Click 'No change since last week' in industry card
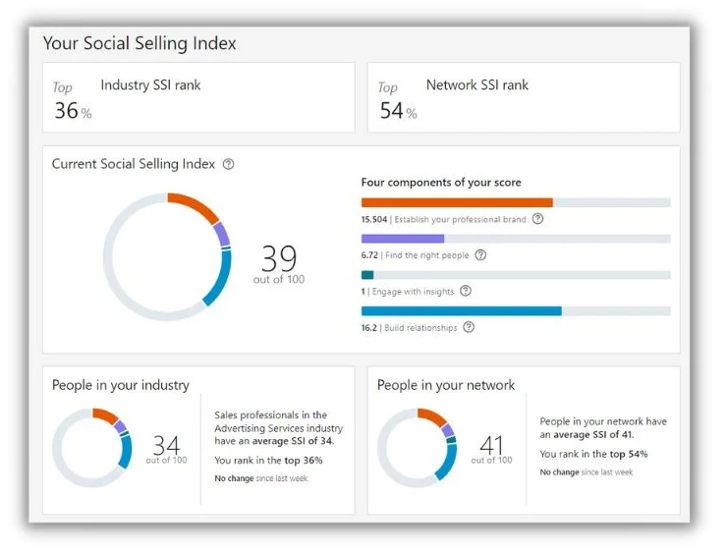The height and width of the screenshot is (554, 727). pos(261,478)
